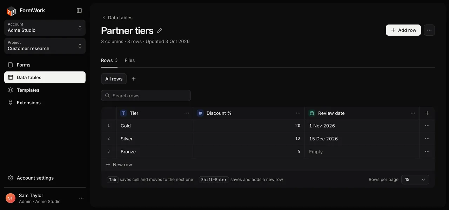Click the Account settings gear icon
Screen dimensions: 449x210
11,178
